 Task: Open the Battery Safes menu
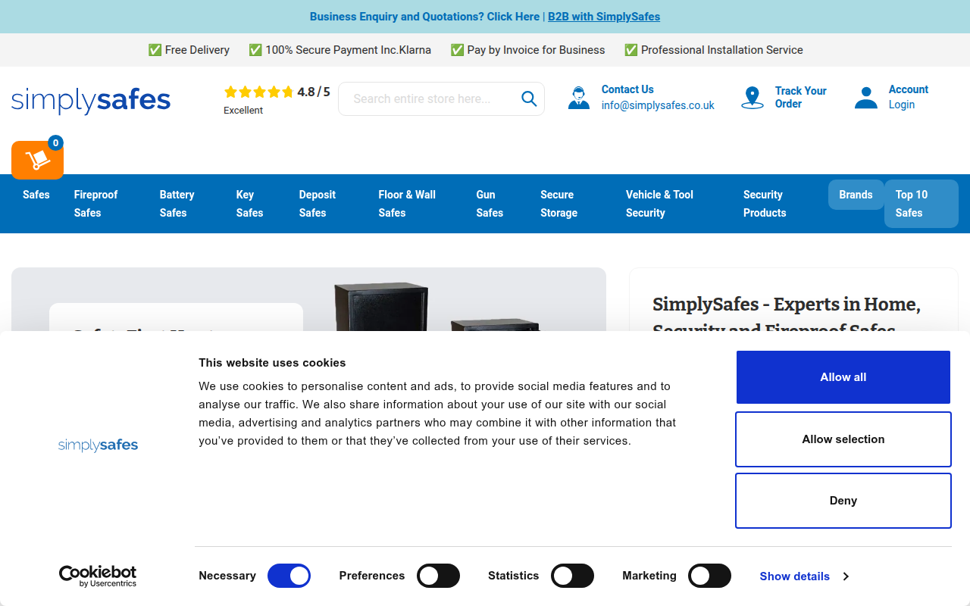177,204
